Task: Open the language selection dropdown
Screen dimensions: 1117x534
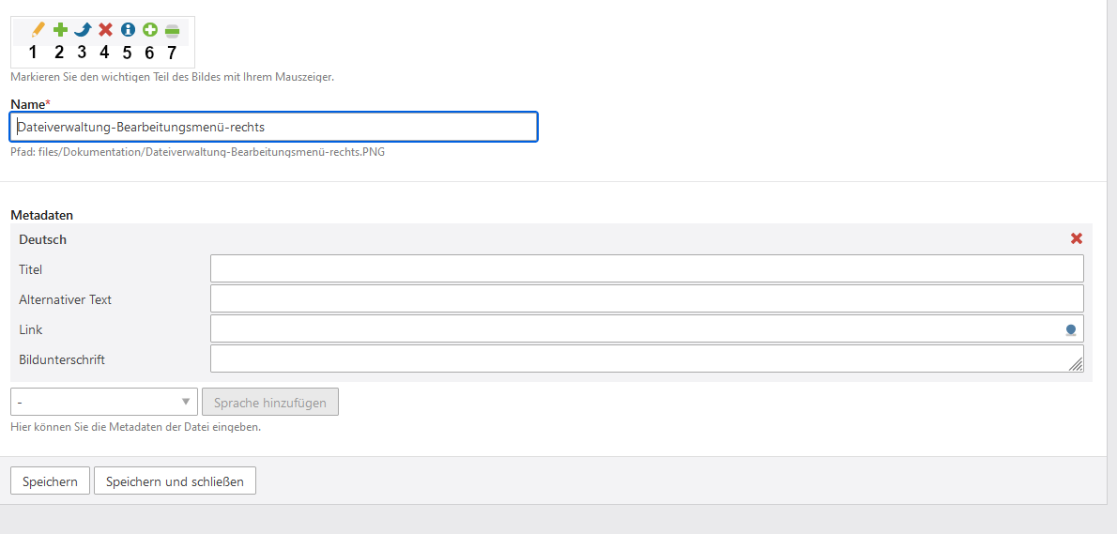Action: 104,403
